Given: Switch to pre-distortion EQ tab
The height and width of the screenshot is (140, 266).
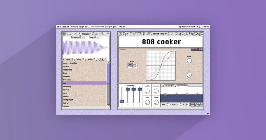Looking at the screenshot, I should click(x=169, y=86).
